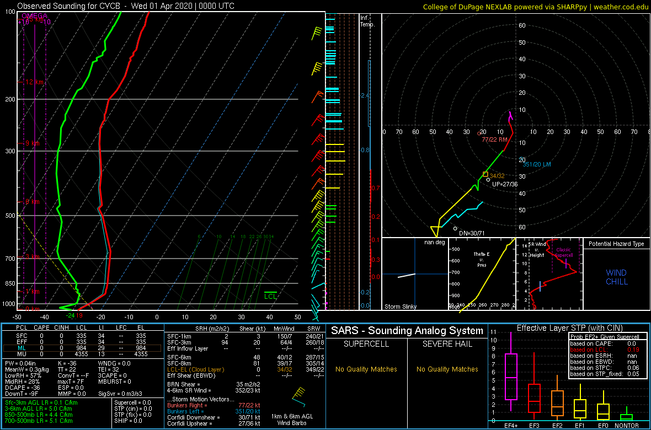The image size is (651, 430).
Task: Click the '850-500mb LR = 4.4 C/km' line
Action: (x=39, y=414)
